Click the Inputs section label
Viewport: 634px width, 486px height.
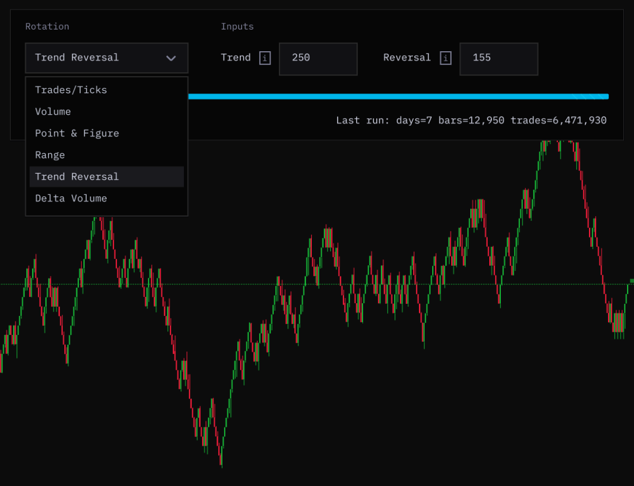pos(237,26)
